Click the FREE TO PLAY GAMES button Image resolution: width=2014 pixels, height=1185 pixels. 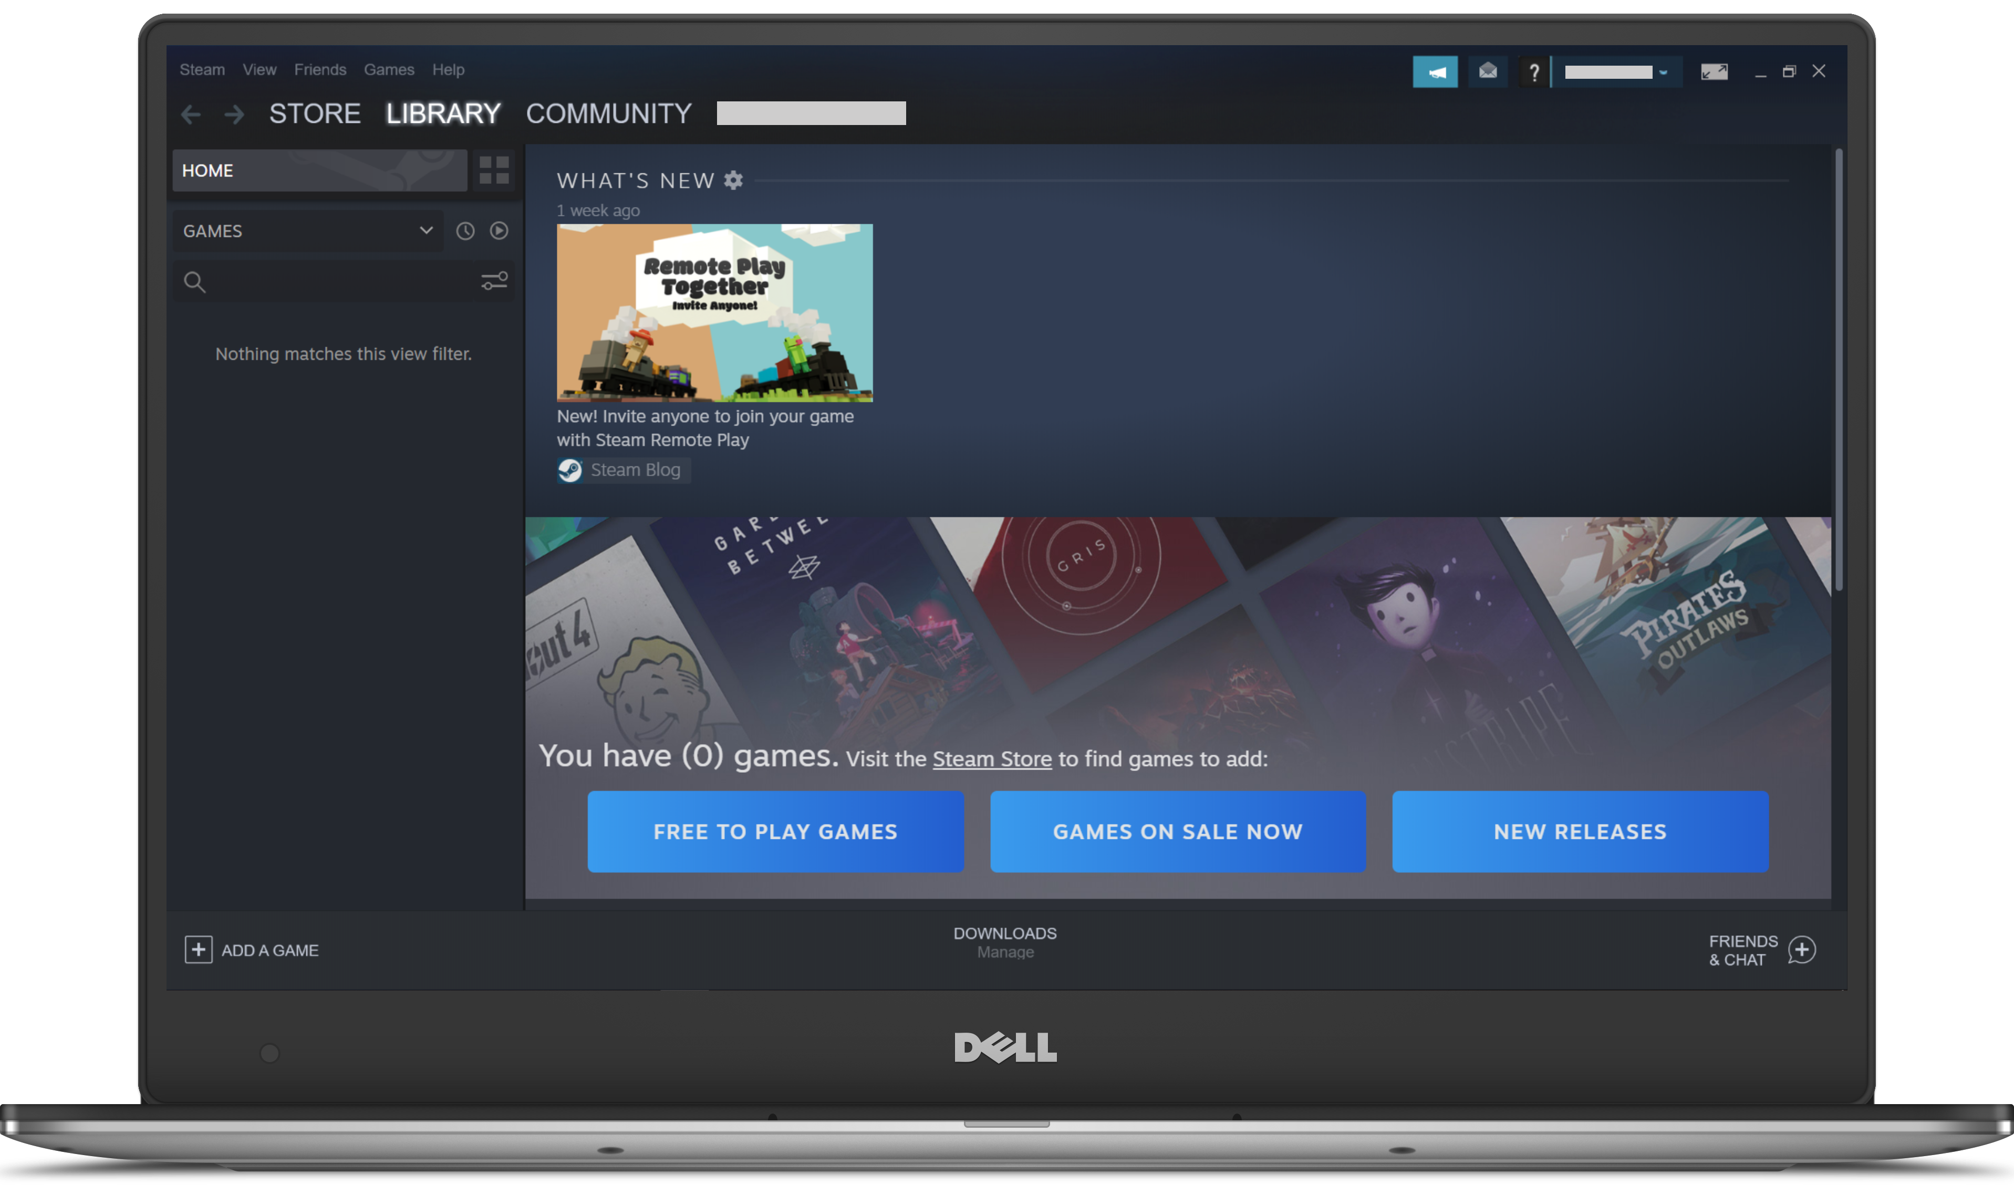coord(775,831)
